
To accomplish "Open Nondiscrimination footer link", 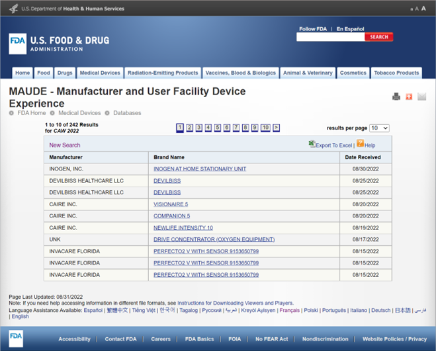I will tap(326, 339).
